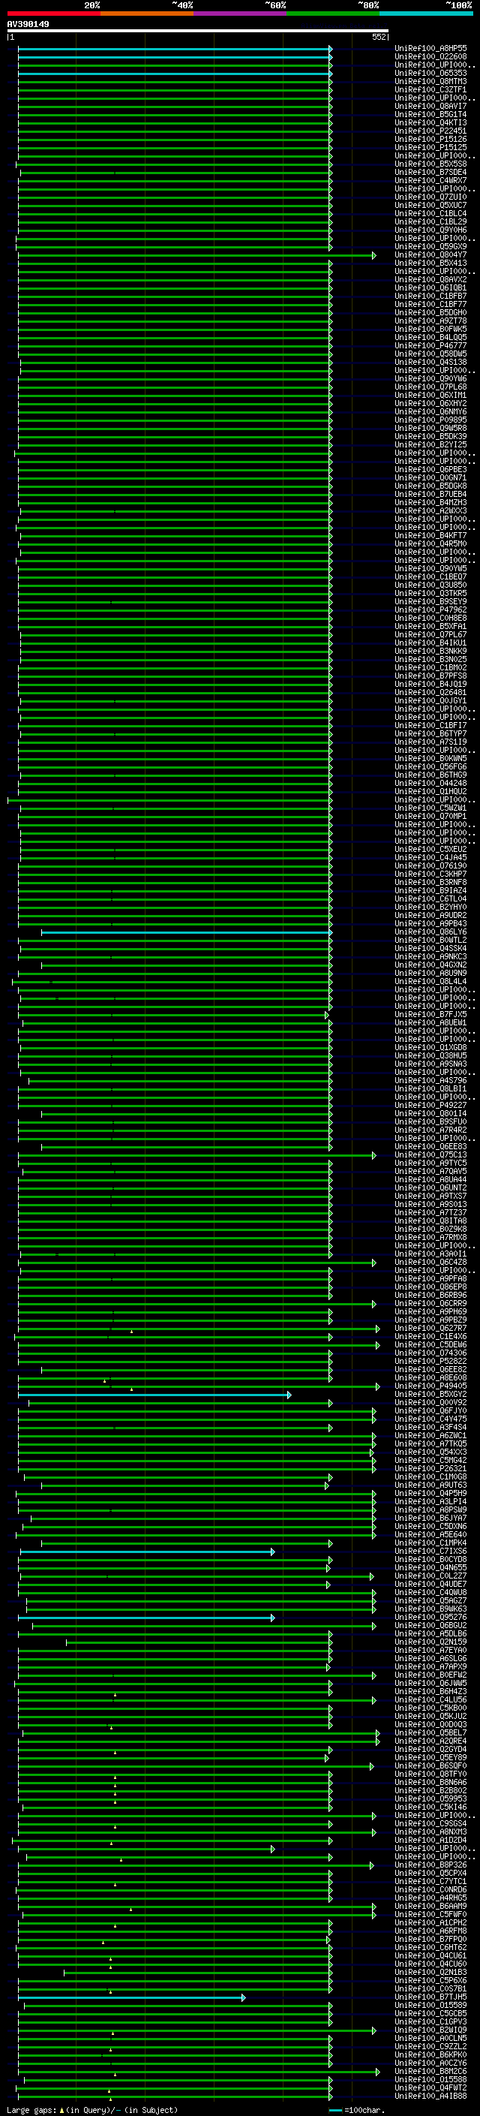Click label UniRef100_A4IB88

(430, 2096)
